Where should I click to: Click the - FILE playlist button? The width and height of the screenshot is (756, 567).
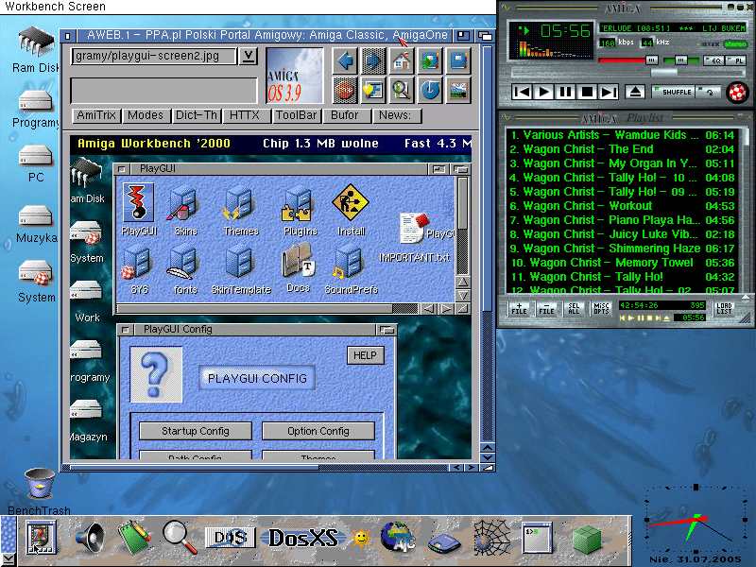point(546,309)
